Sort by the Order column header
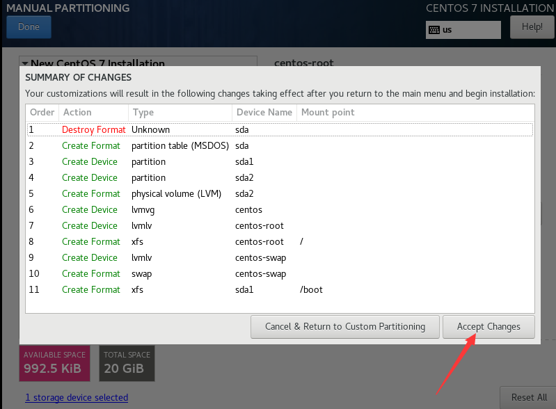This screenshot has height=409, width=556. tap(42, 113)
